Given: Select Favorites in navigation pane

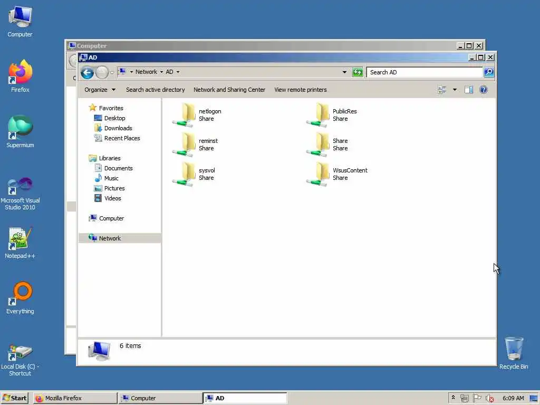Looking at the screenshot, I should coord(106,108).
